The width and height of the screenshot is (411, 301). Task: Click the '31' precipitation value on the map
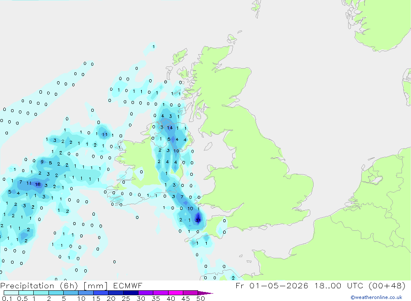point(198,221)
